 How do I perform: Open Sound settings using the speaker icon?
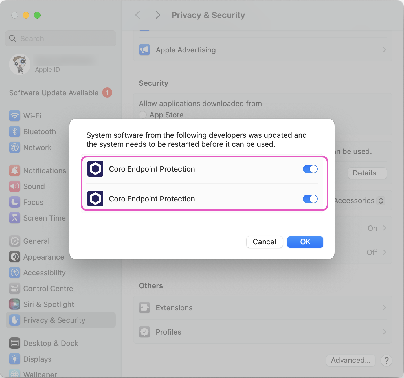coord(15,186)
